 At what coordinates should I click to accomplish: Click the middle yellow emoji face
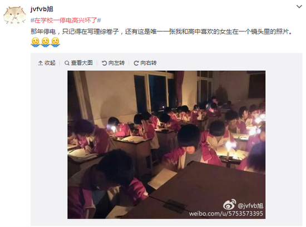(46, 42)
